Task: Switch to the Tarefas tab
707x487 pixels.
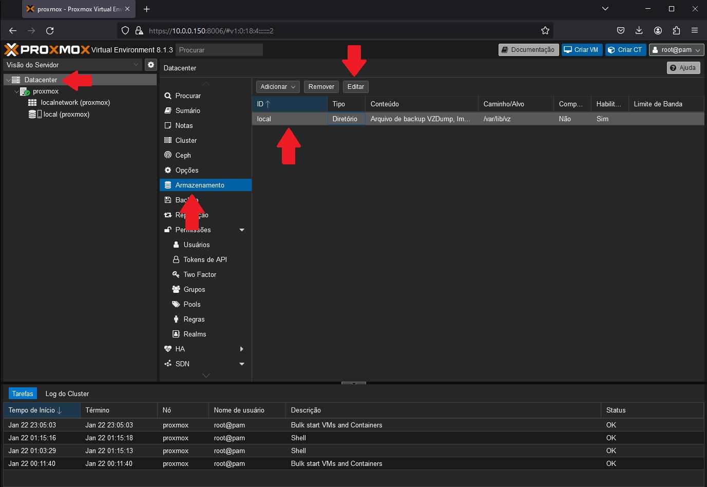Action: [23, 394]
